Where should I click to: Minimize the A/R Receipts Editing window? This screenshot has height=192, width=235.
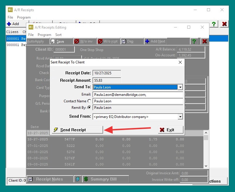click(176, 27)
